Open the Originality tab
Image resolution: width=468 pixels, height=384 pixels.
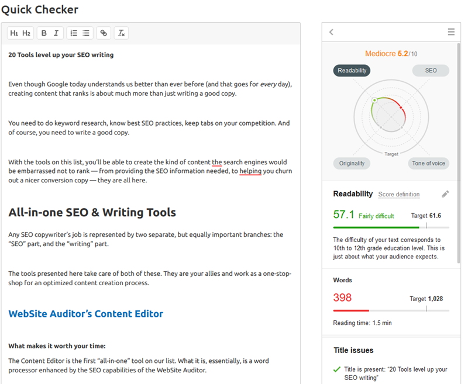pos(352,164)
